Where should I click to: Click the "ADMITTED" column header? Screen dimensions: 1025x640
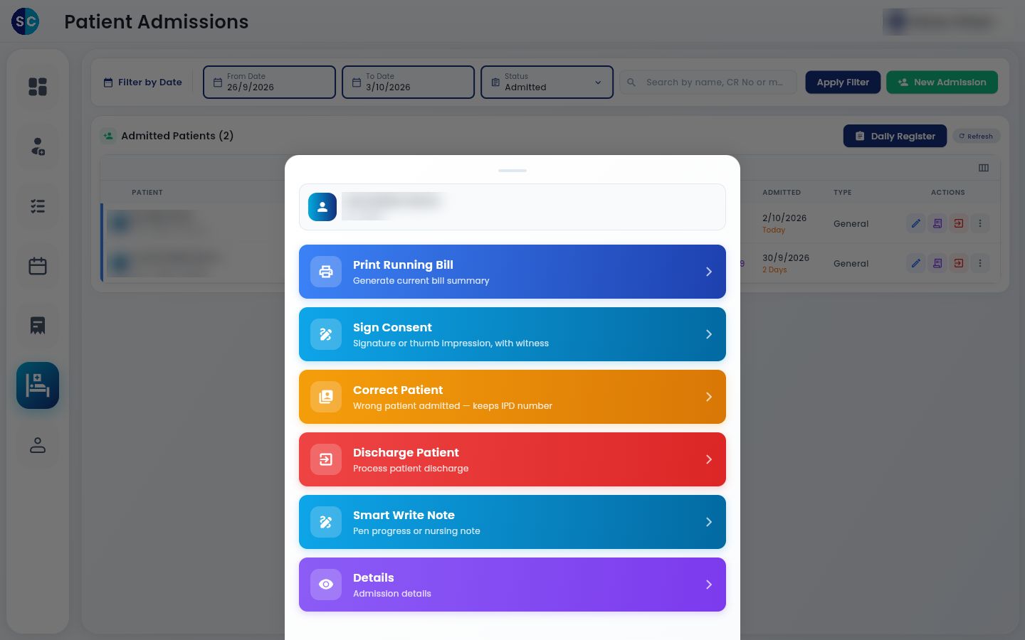tap(782, 193)
